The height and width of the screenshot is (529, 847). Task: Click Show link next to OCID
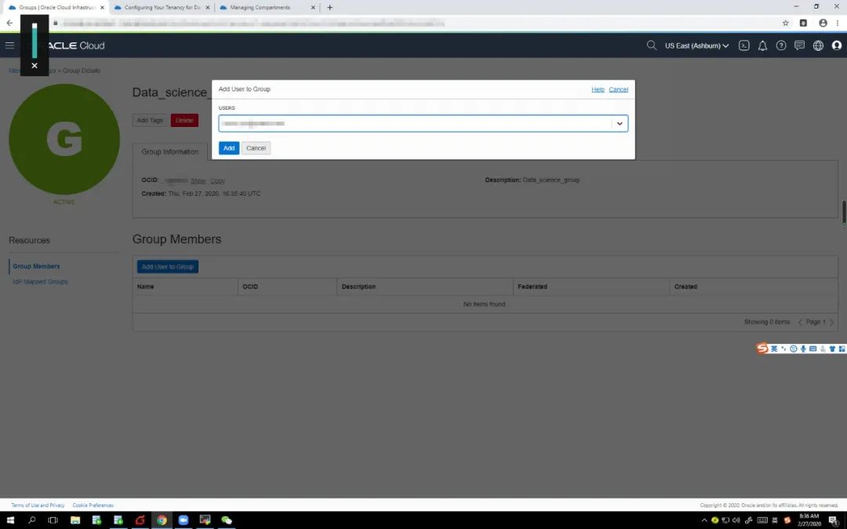[x=198, y=181]
